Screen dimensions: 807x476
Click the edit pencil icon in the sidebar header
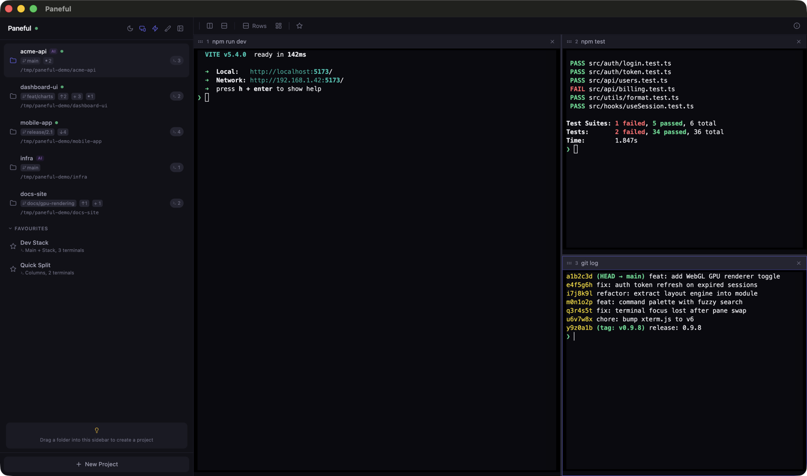point(168,28)
